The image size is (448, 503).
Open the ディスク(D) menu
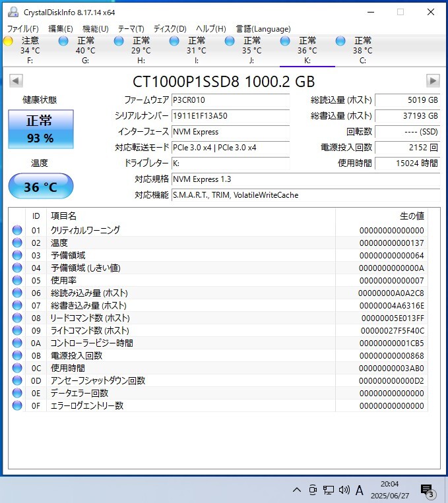click(170, 29)
